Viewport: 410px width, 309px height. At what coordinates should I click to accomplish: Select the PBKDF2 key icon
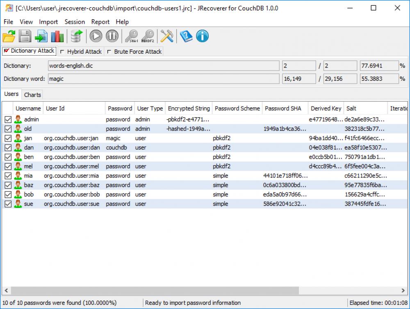click(x=148, y=36)
